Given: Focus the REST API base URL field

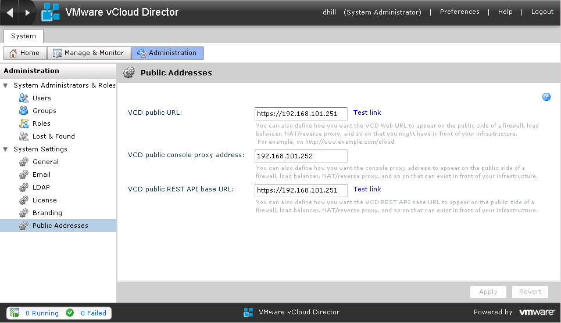Looking at the screenshot, I should (x=301, y=190).
